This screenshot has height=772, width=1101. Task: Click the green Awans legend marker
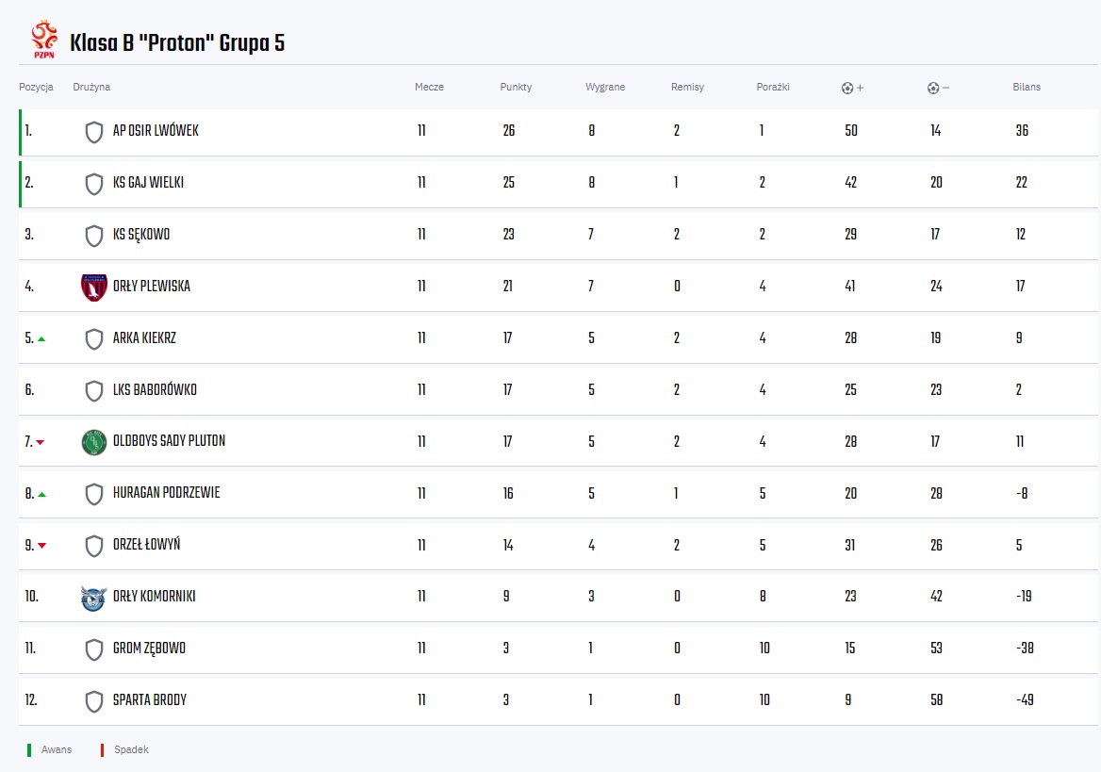pos(29,750)
